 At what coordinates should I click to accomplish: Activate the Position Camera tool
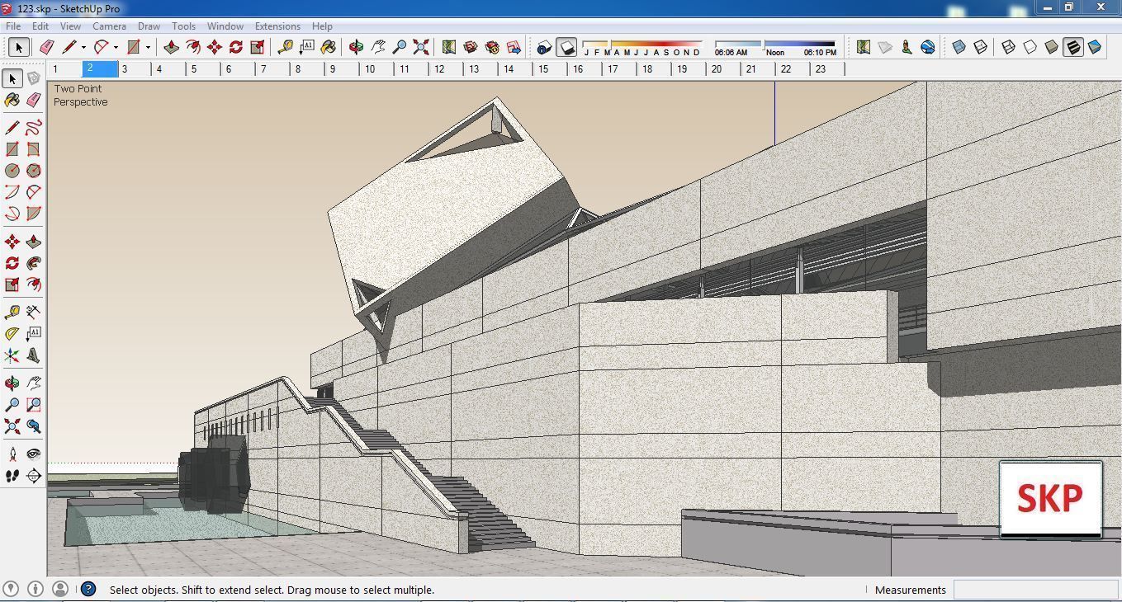[12, 454]
